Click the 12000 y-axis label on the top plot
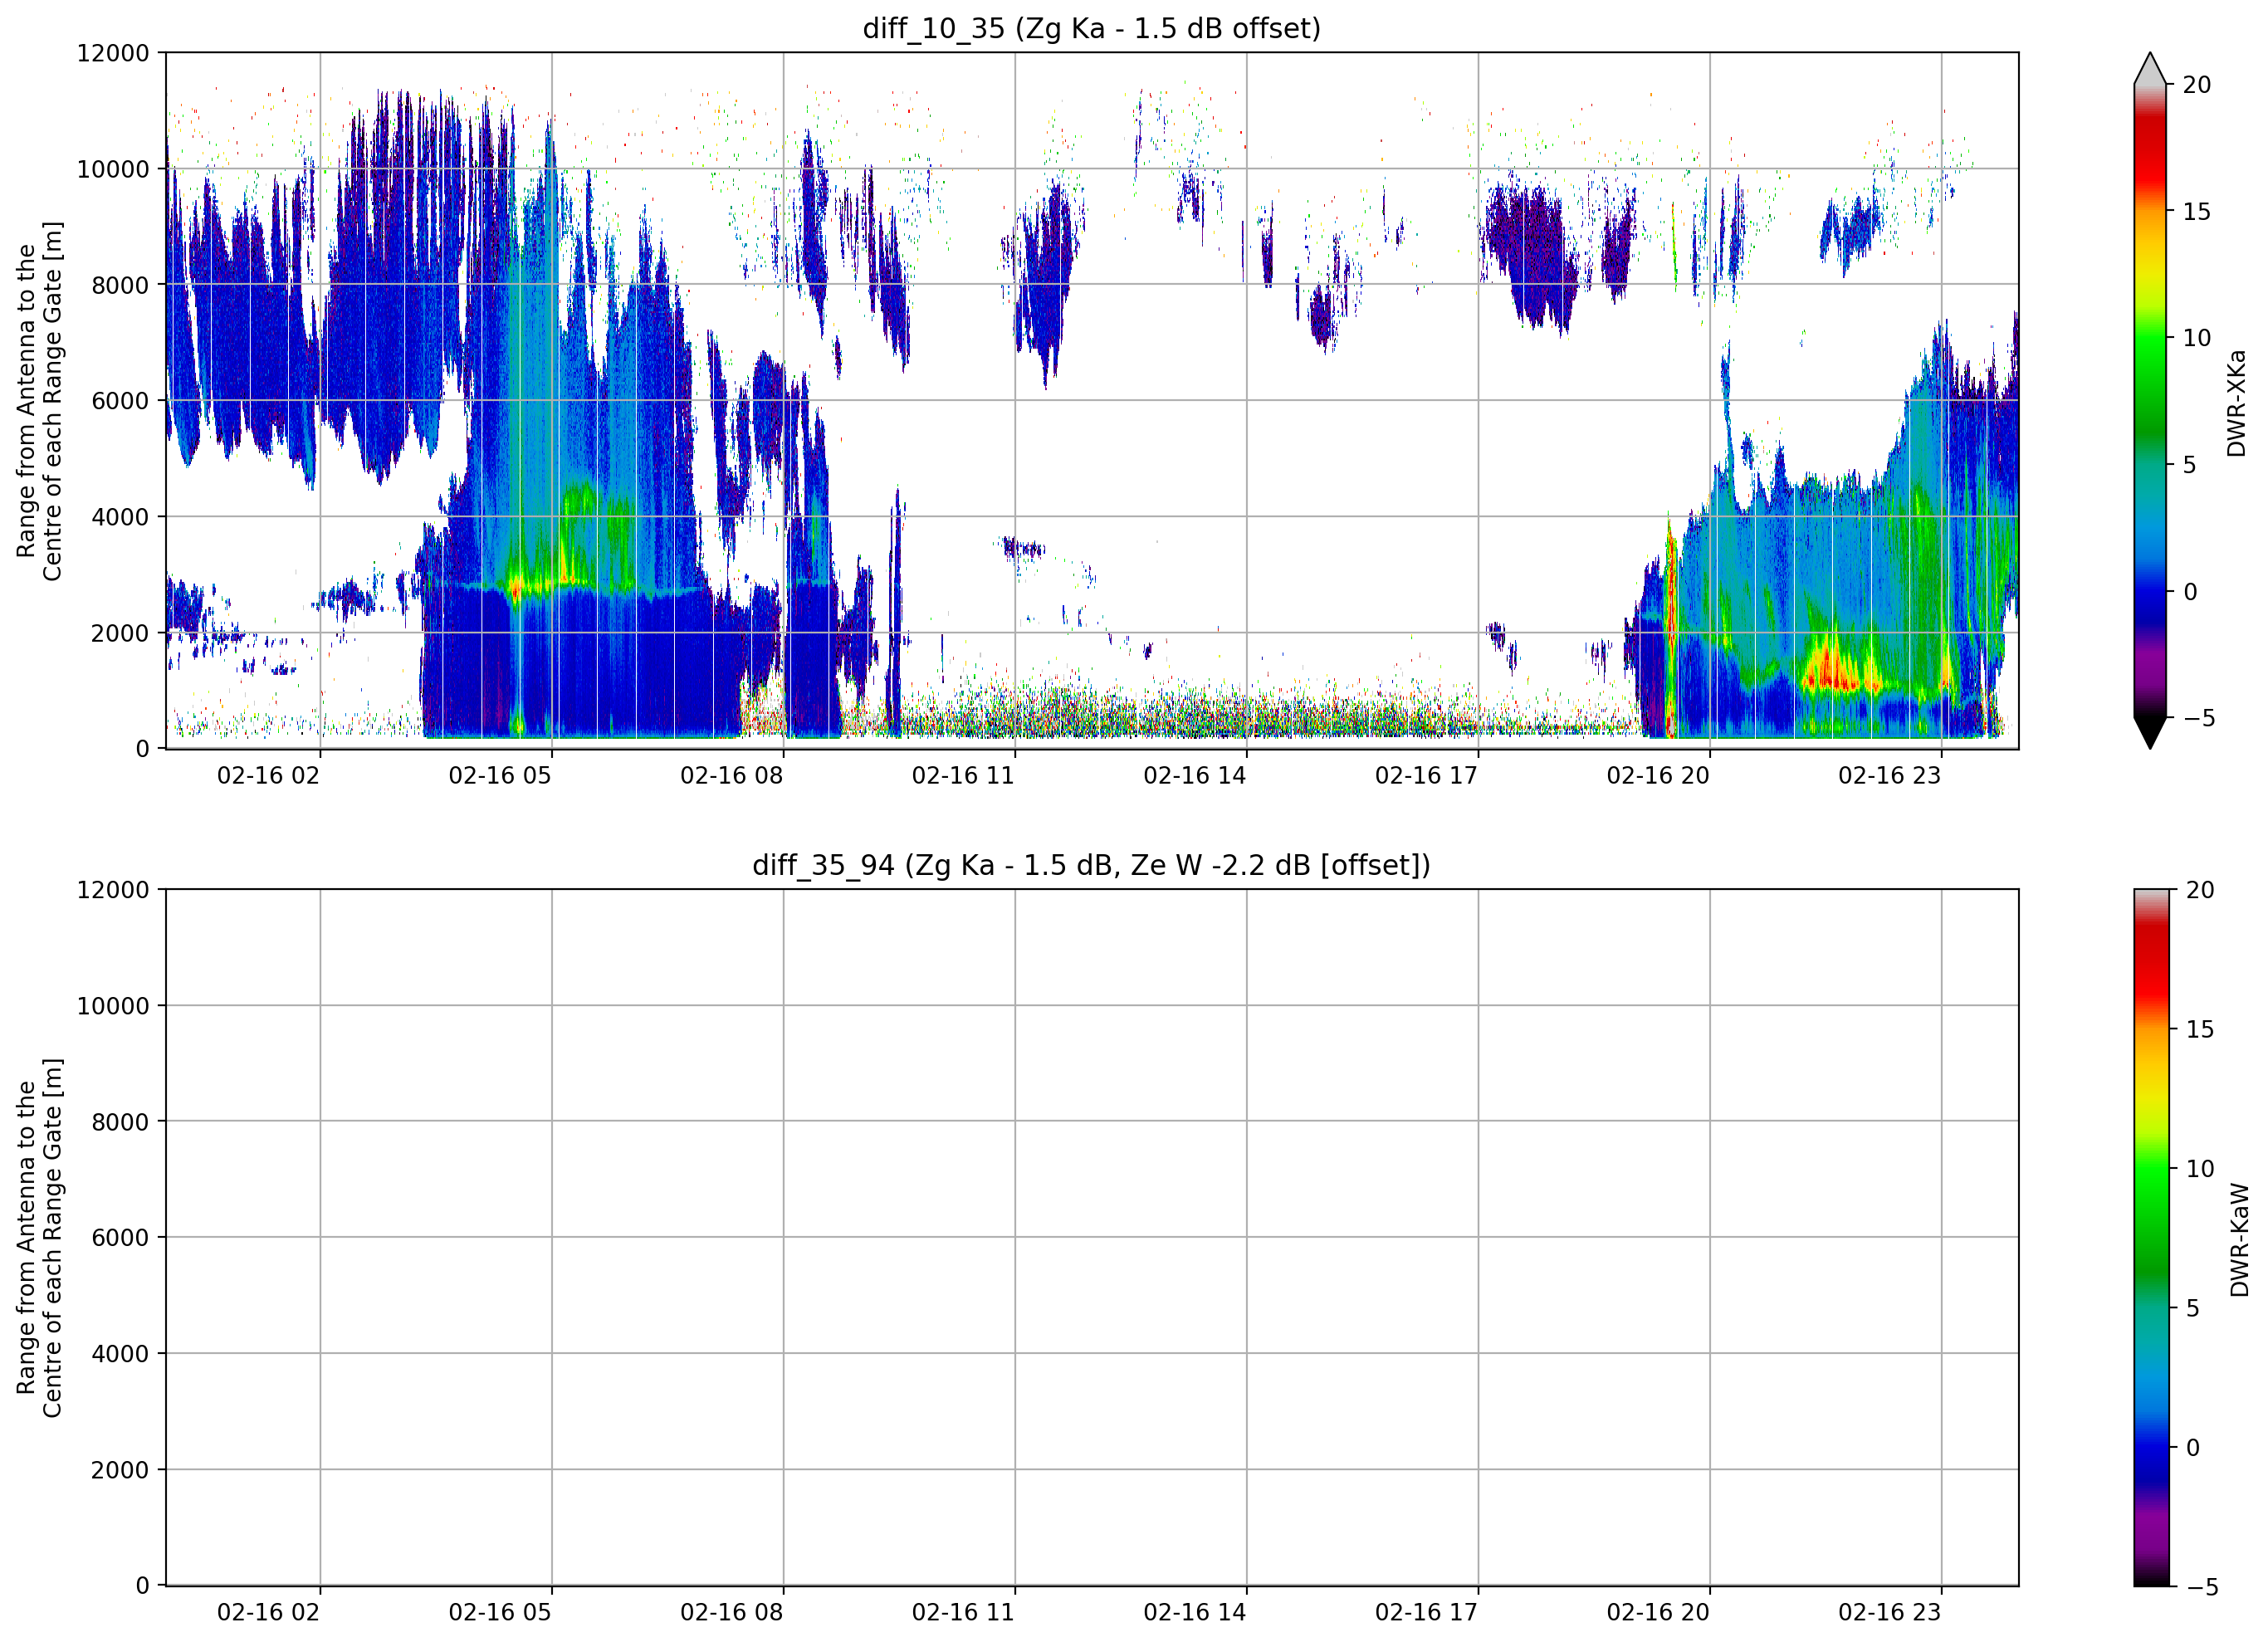Screen dimensions: 2268x1642 [113, 53]
